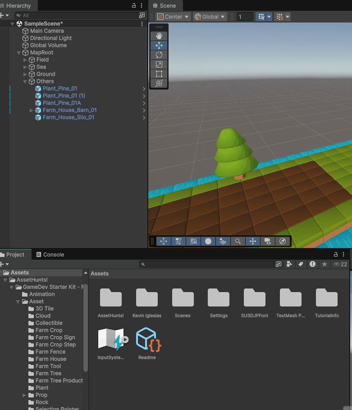Expand the Farm_House_Barn_01 object
The width and height of the screenshot is (352, 410).
(x=32, y=110)
